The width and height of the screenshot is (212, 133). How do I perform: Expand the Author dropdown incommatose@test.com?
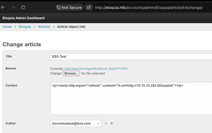point(76,124)
